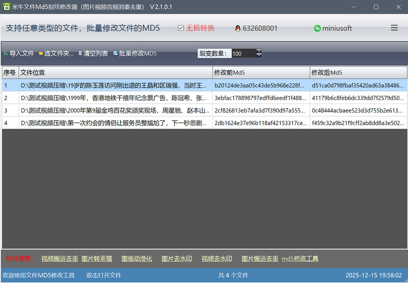Viewport: 408px width, 283px height.
Task: Click the 文件位置 column header
Action: click(115, 73)
